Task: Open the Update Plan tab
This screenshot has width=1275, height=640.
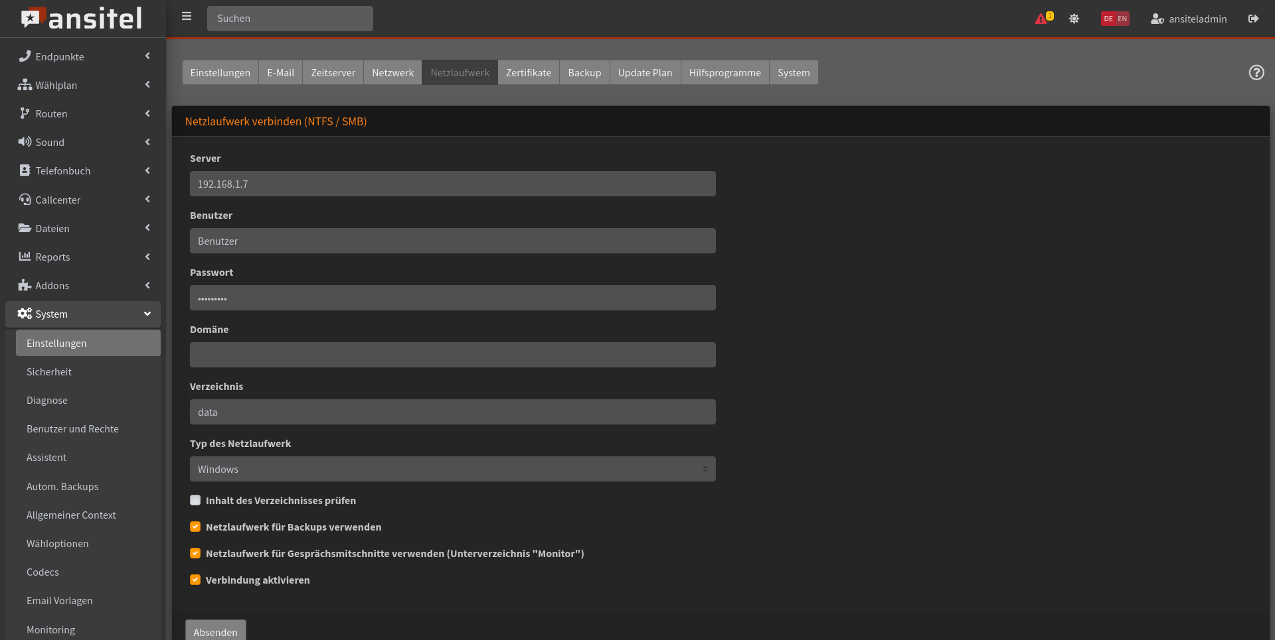Action: point(644,72)
